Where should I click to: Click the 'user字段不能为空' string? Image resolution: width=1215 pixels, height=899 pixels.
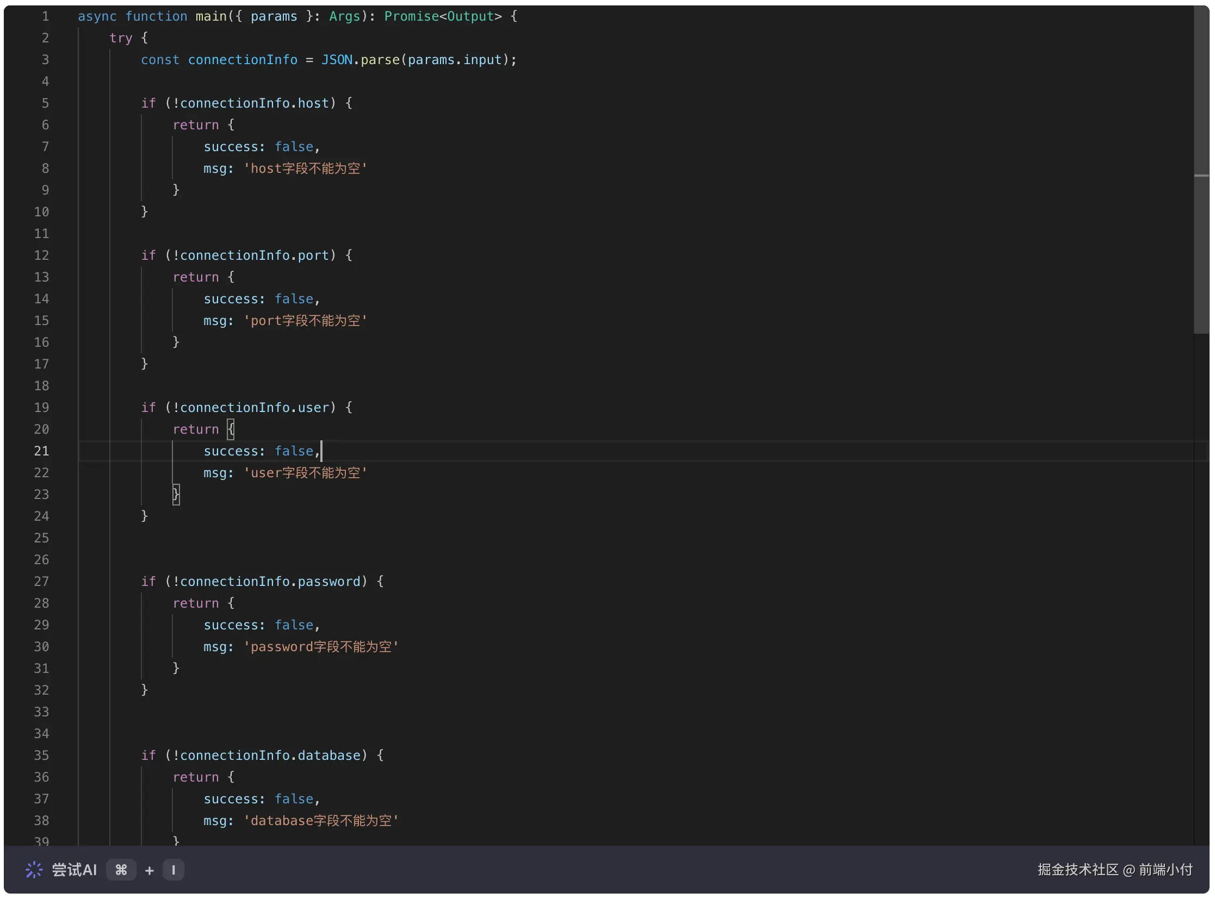(305, 473)
